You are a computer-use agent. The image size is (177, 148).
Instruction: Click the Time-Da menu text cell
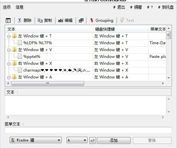[x=157, y=43]
